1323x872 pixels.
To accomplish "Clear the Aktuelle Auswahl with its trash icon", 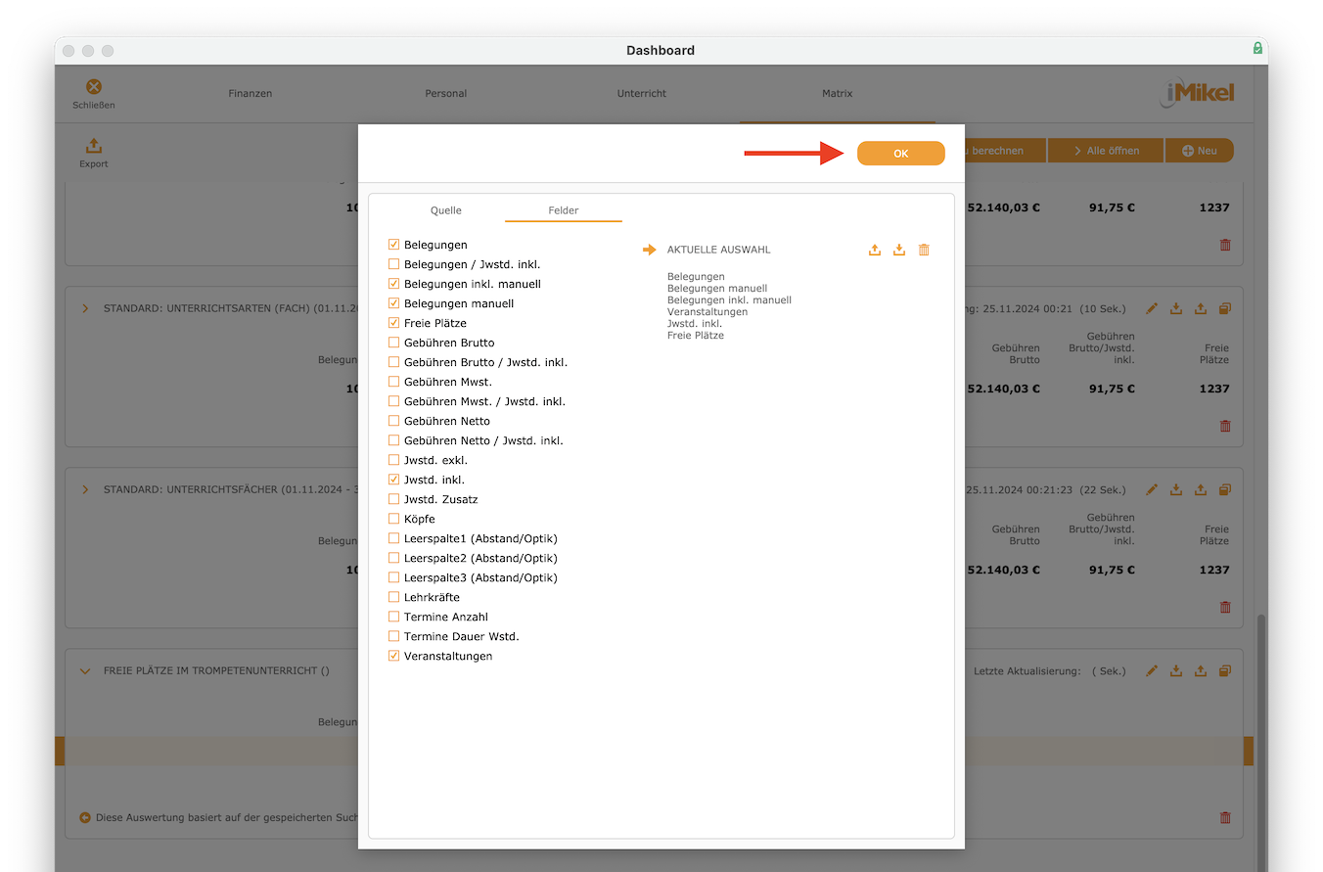I will coord(924,250).
